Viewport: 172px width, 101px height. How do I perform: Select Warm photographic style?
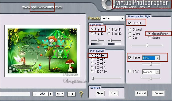(130, 34)
